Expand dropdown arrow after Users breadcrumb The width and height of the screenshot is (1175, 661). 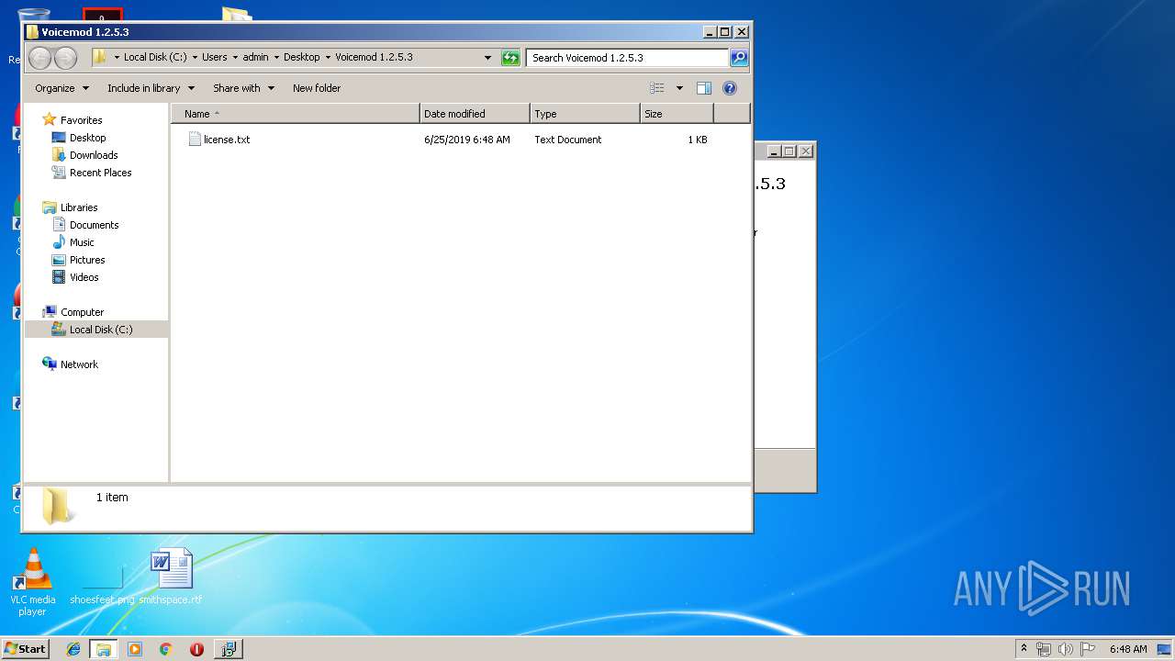(x=235, y=57)
